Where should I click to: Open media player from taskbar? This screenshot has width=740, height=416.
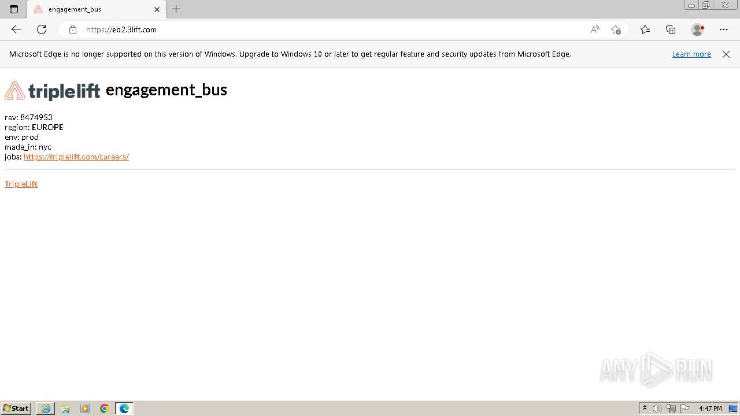point(85,408)
